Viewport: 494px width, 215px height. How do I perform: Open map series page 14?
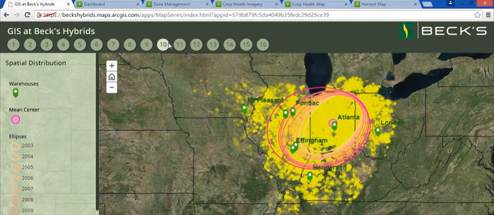(x=230, y=45)
